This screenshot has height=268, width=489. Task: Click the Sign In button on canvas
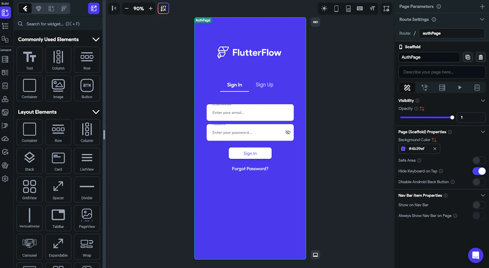250,153
